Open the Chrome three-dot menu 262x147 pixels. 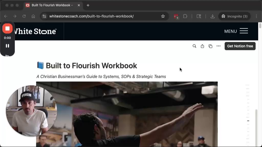256,16
